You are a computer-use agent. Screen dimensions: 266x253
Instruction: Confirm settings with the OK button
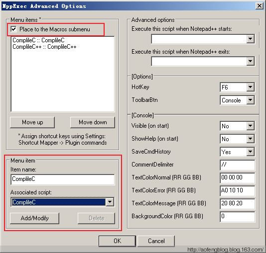(117, 241)
